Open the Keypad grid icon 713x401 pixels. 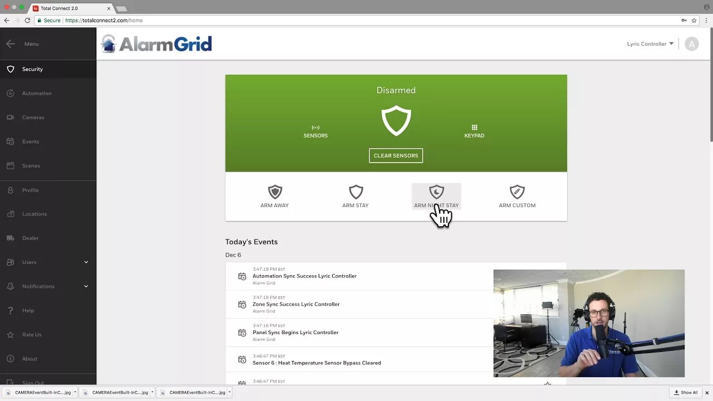(475, 128)
